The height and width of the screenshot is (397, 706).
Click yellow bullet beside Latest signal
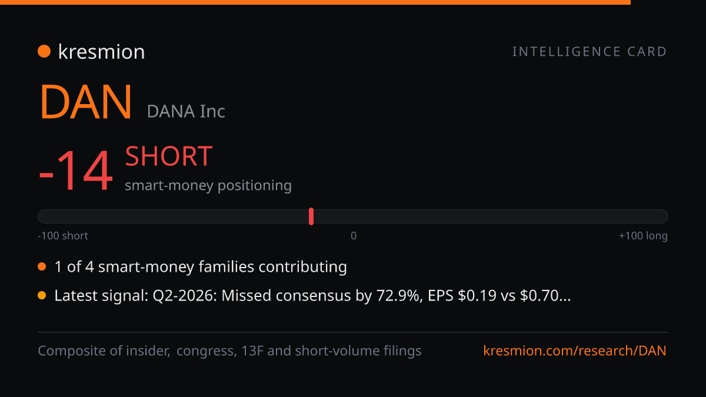(42, 296)
